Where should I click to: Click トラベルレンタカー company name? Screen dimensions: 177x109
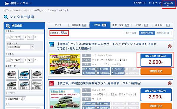102,55
